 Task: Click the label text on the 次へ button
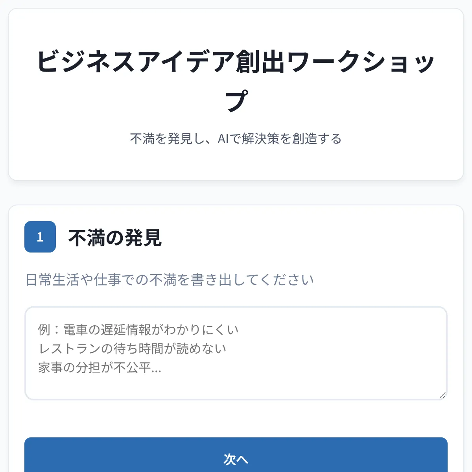click(236, 459)
